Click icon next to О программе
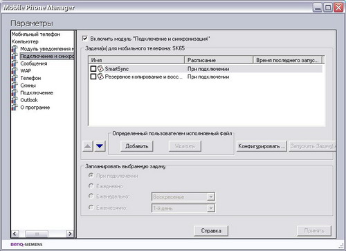Screen dimensions: 346x251 click(x=15, y=108)
